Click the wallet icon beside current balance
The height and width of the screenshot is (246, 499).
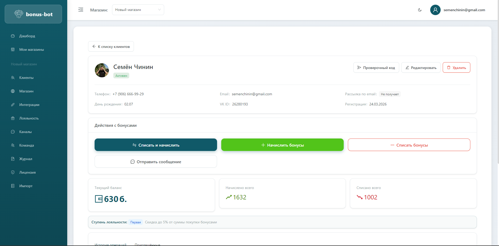click(99, 199)
